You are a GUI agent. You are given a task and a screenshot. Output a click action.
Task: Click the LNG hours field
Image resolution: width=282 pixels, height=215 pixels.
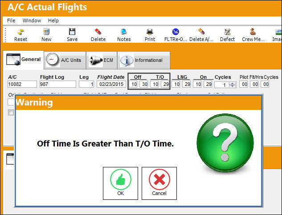[176, 84]
